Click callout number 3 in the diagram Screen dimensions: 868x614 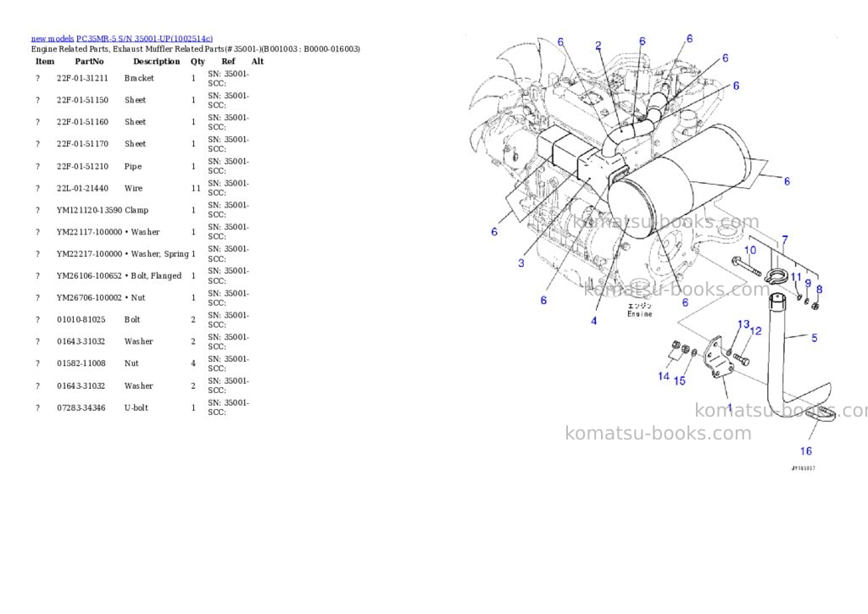pos(521,263)
